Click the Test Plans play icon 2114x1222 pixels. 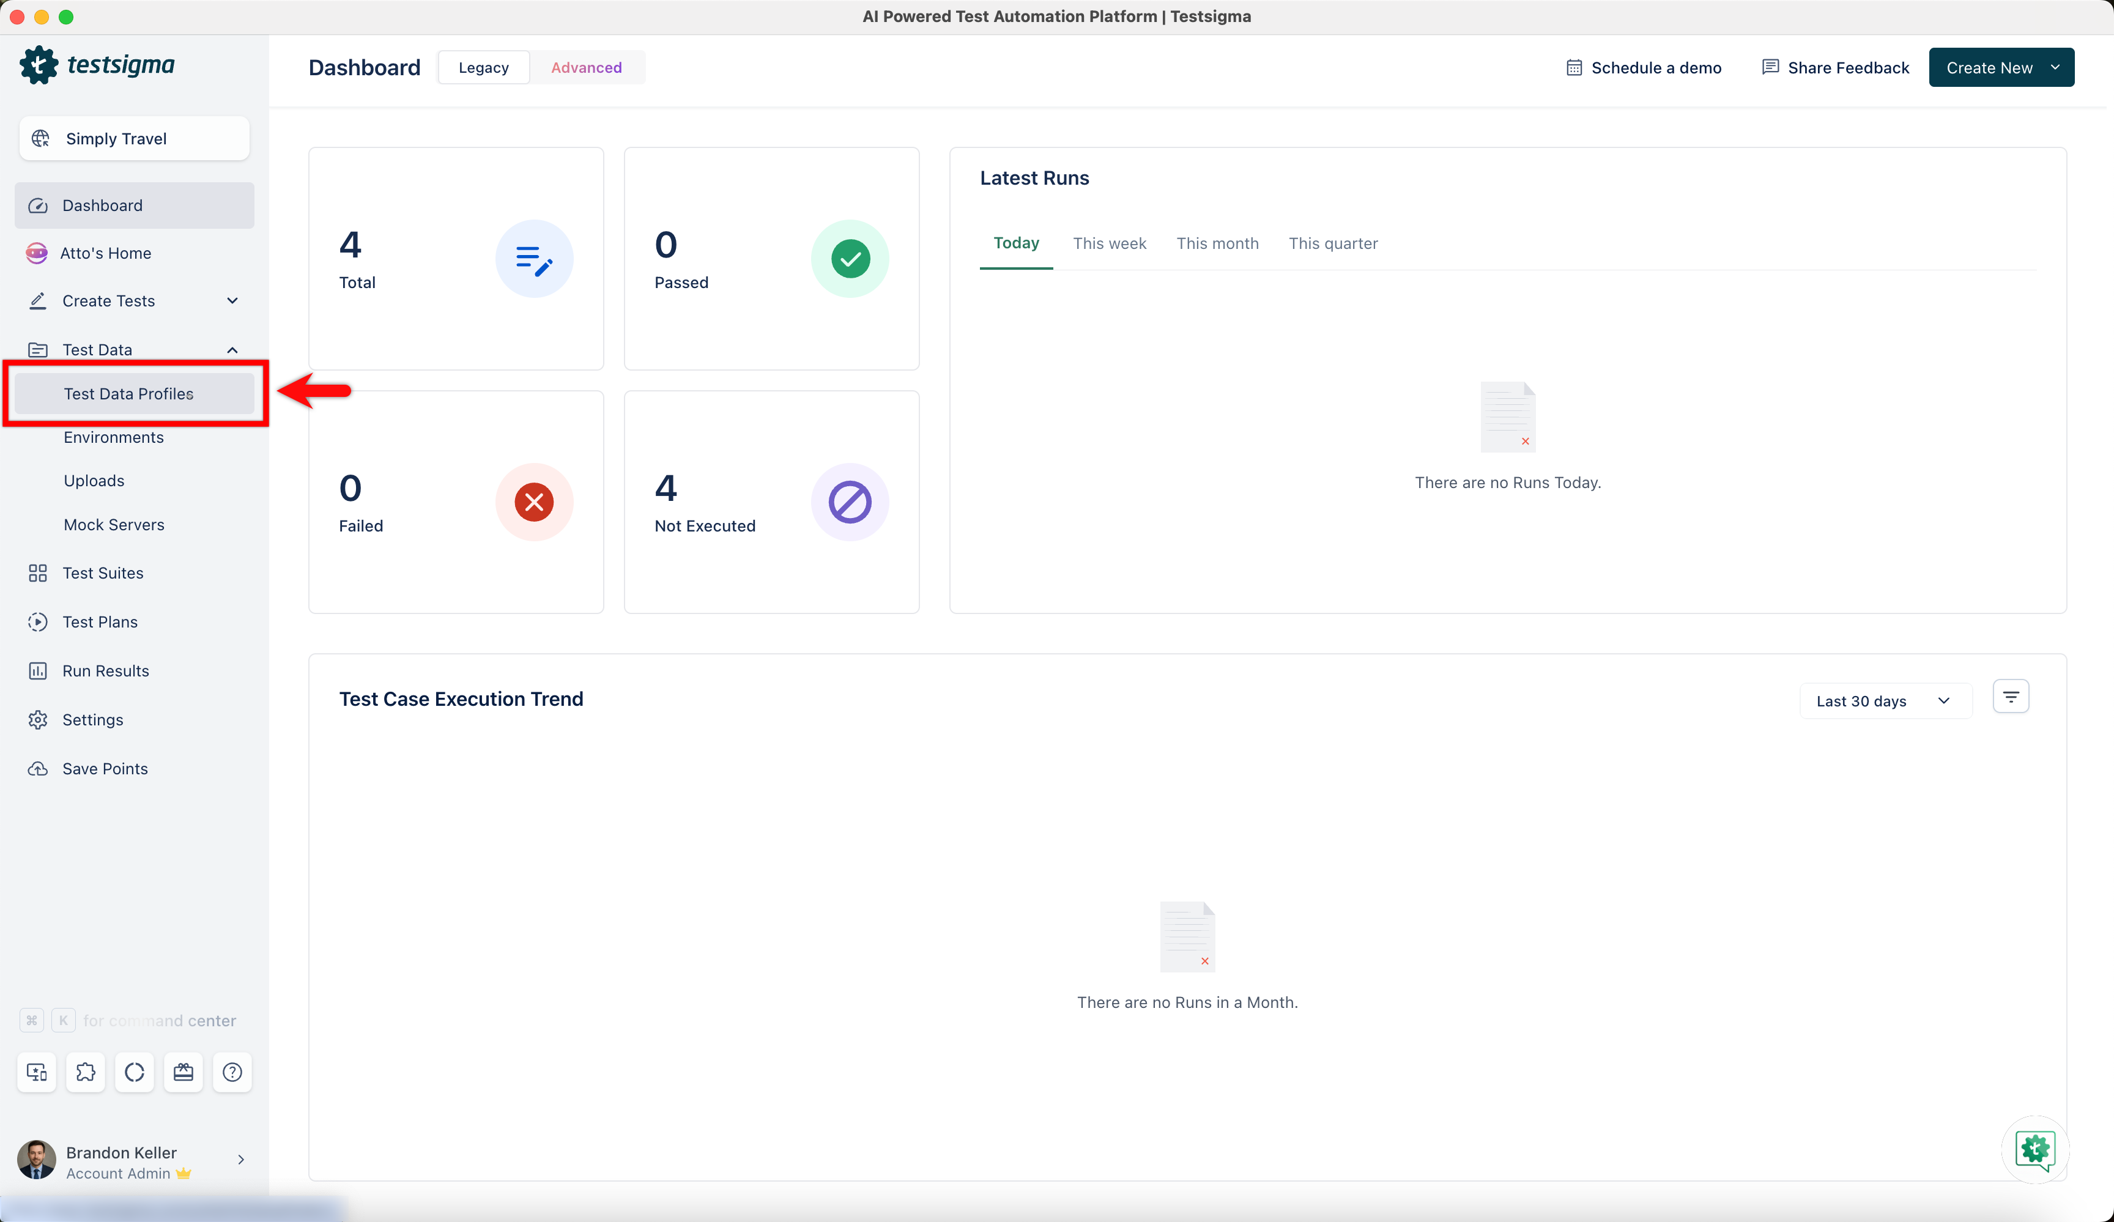38,621
